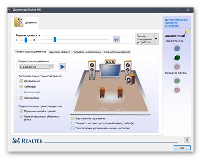The height and width of the screenshot is (159, 201).
Task: Click the pink rear panel jack
Action: coord(177,67)
